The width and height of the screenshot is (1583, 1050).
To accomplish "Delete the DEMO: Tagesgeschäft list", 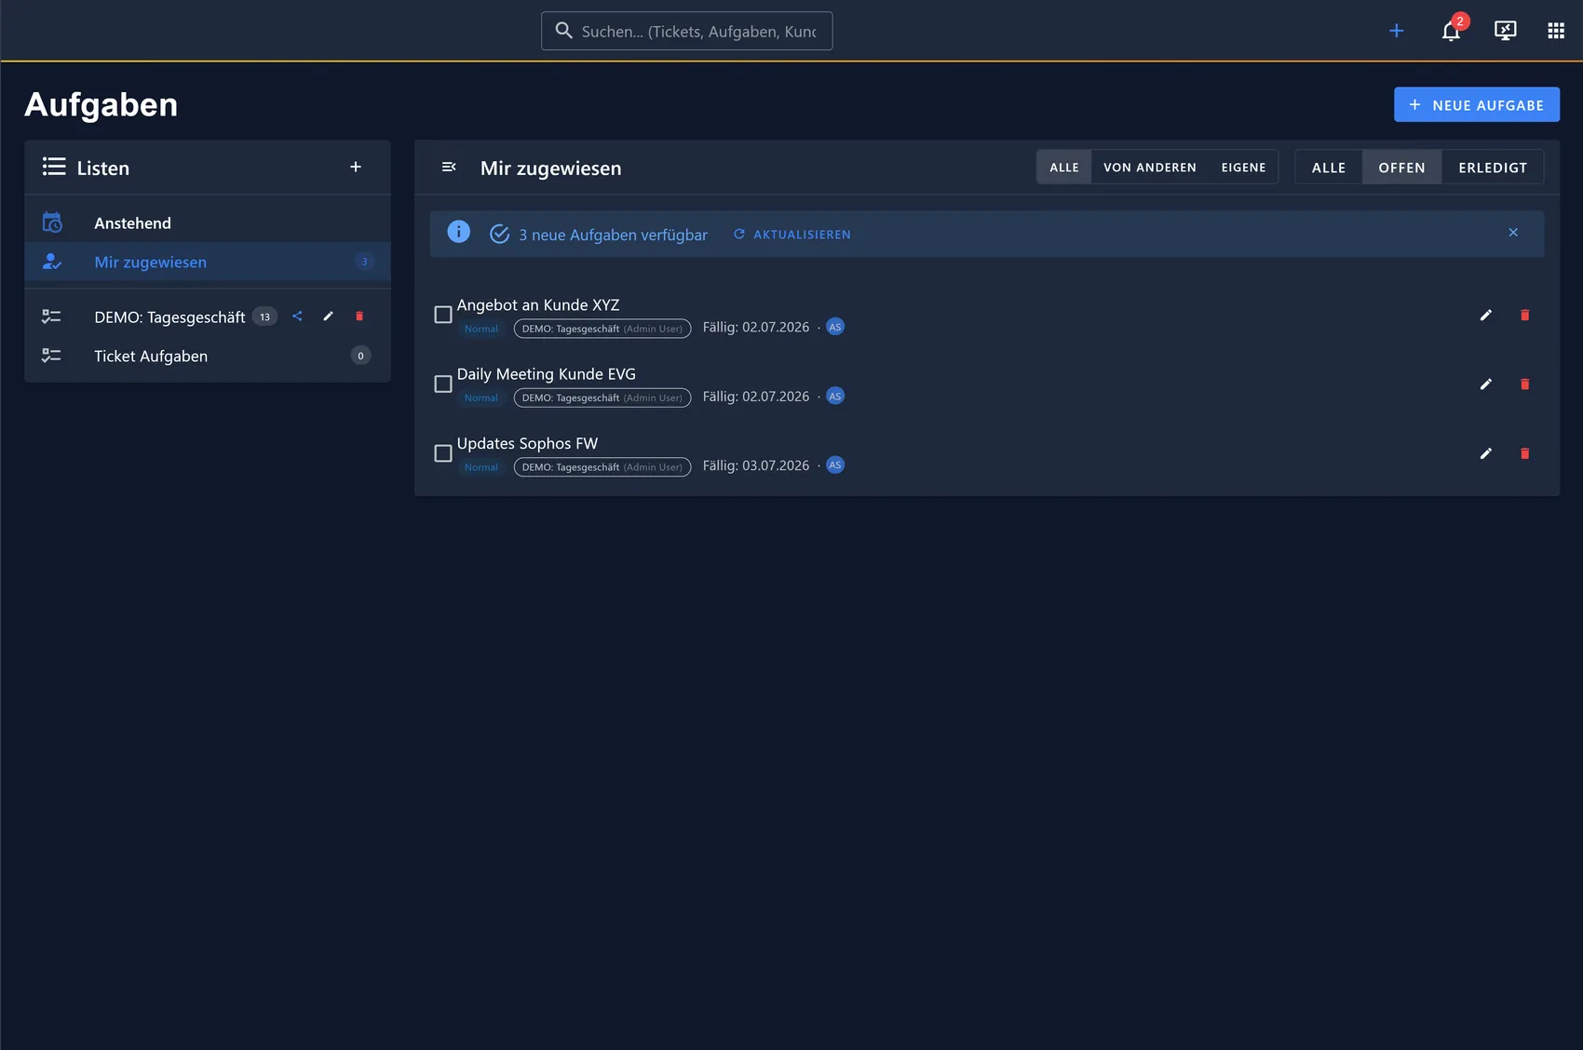I will tap(359, 316).
